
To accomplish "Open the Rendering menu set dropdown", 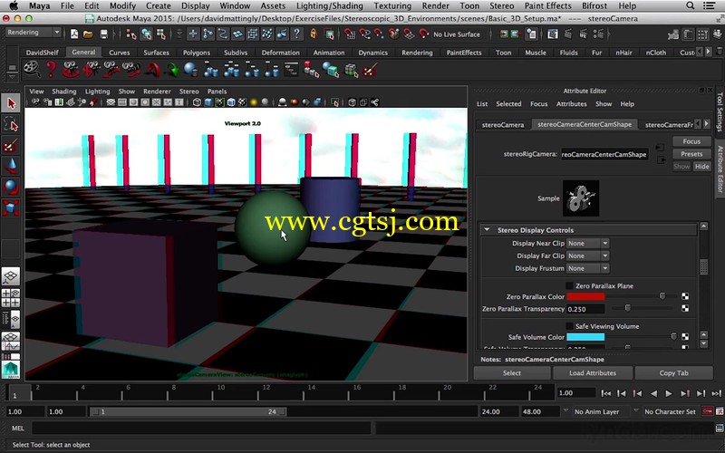I will [x=33, y=33].
